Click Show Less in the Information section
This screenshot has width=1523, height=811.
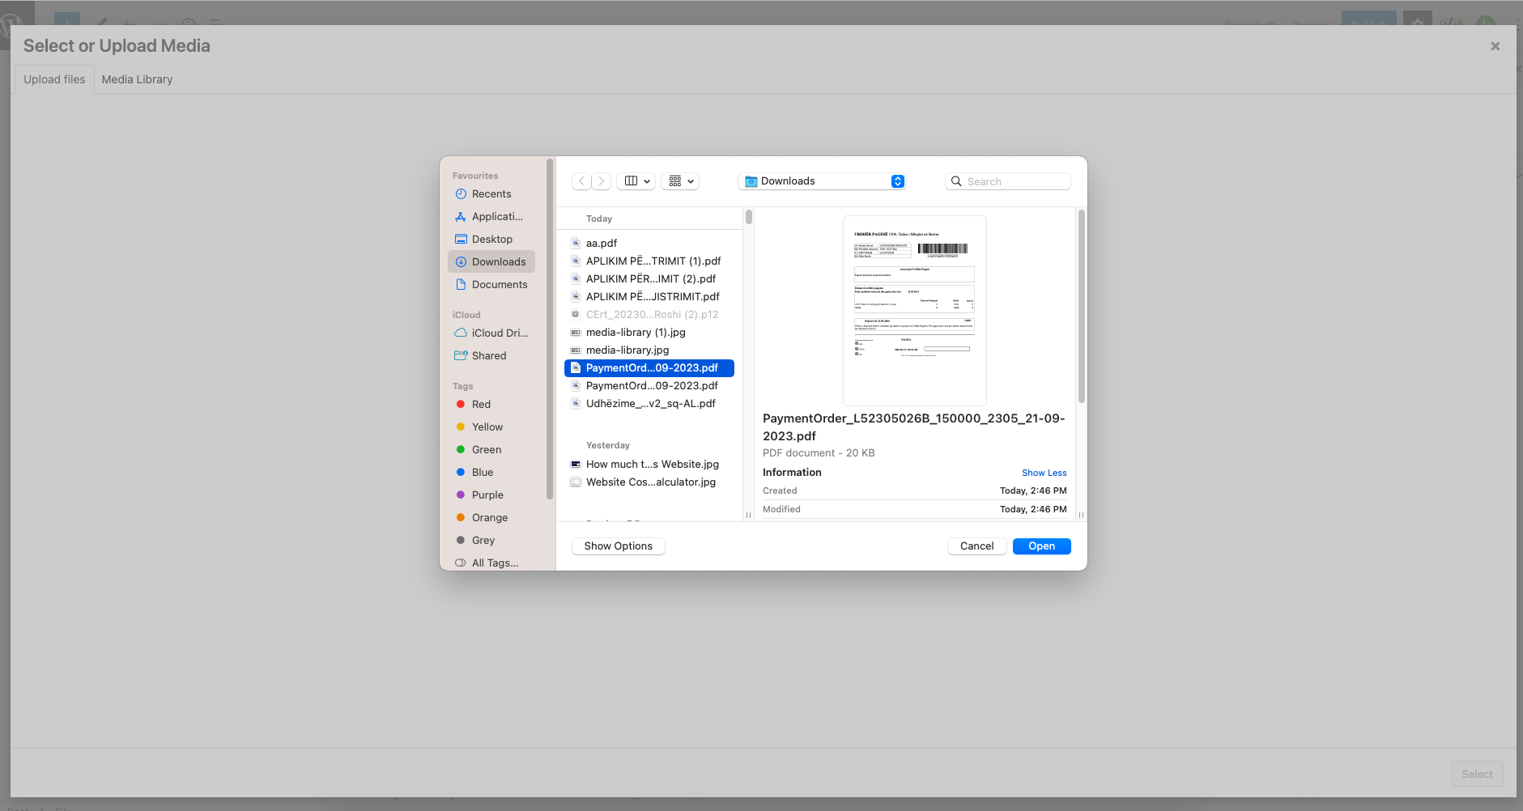1043,472
